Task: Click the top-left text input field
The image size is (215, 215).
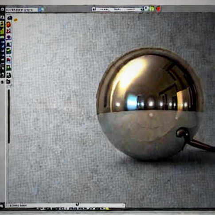Action: (x=22, y=10)
